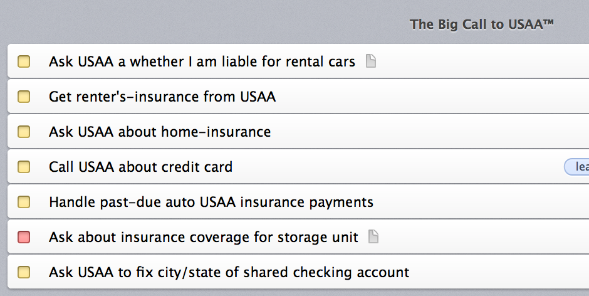Tick the 'Ask USAA about home-insurance' checkbox

[24, 132]
